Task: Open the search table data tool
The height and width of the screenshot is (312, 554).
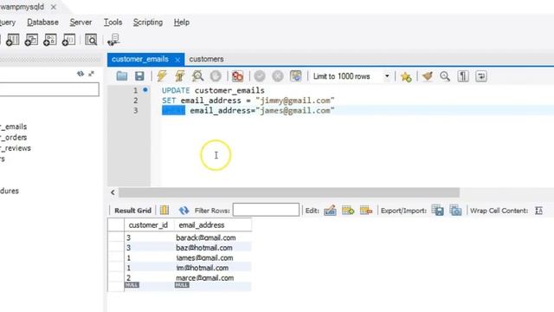Action: 91,40
